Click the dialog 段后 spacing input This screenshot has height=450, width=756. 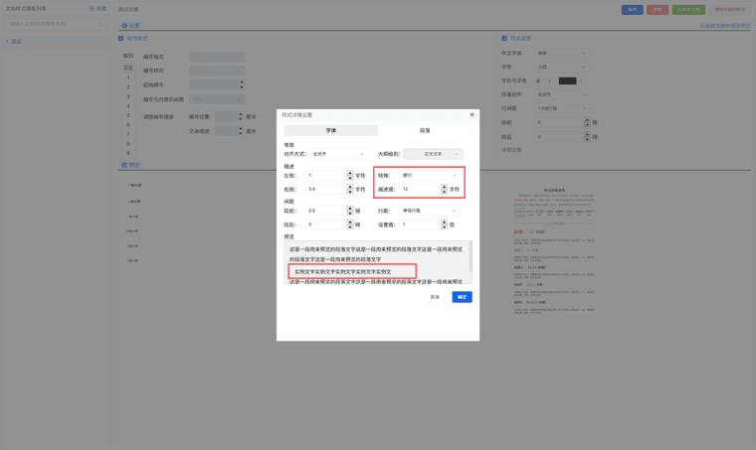pos(326,225)
